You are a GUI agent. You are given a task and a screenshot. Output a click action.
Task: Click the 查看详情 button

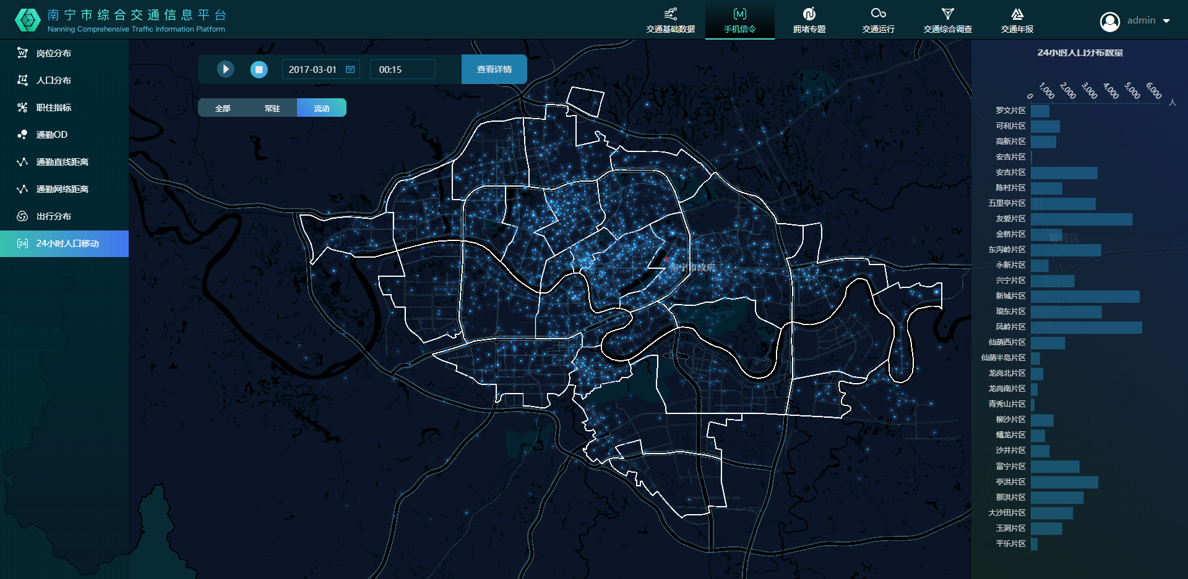(494, 69)
